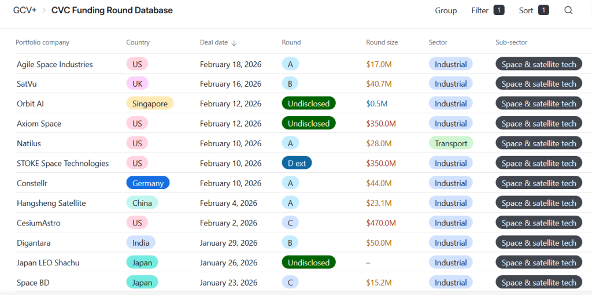The width and height of the screenshot is (592, 296).
Task: Open the Group menu
Action: pos(446,10)
